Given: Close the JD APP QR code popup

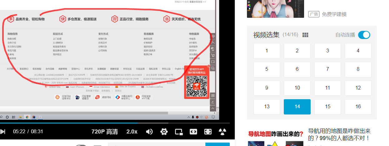Looking at the screenshot, I should 209,66.
